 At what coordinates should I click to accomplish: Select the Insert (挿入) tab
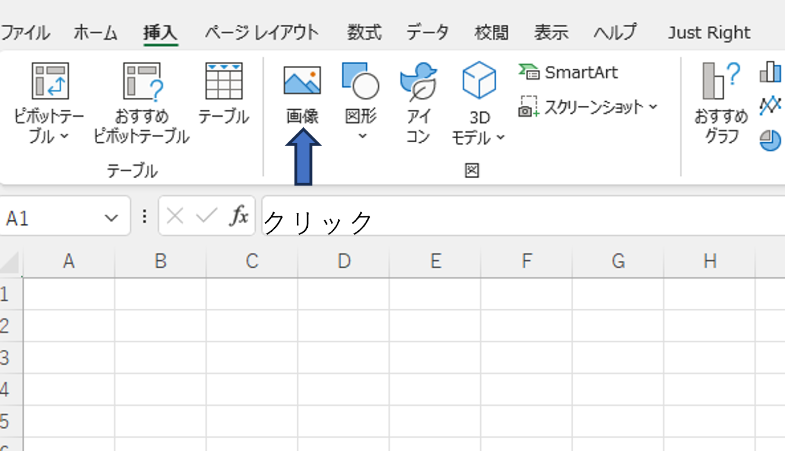(161, 32)
